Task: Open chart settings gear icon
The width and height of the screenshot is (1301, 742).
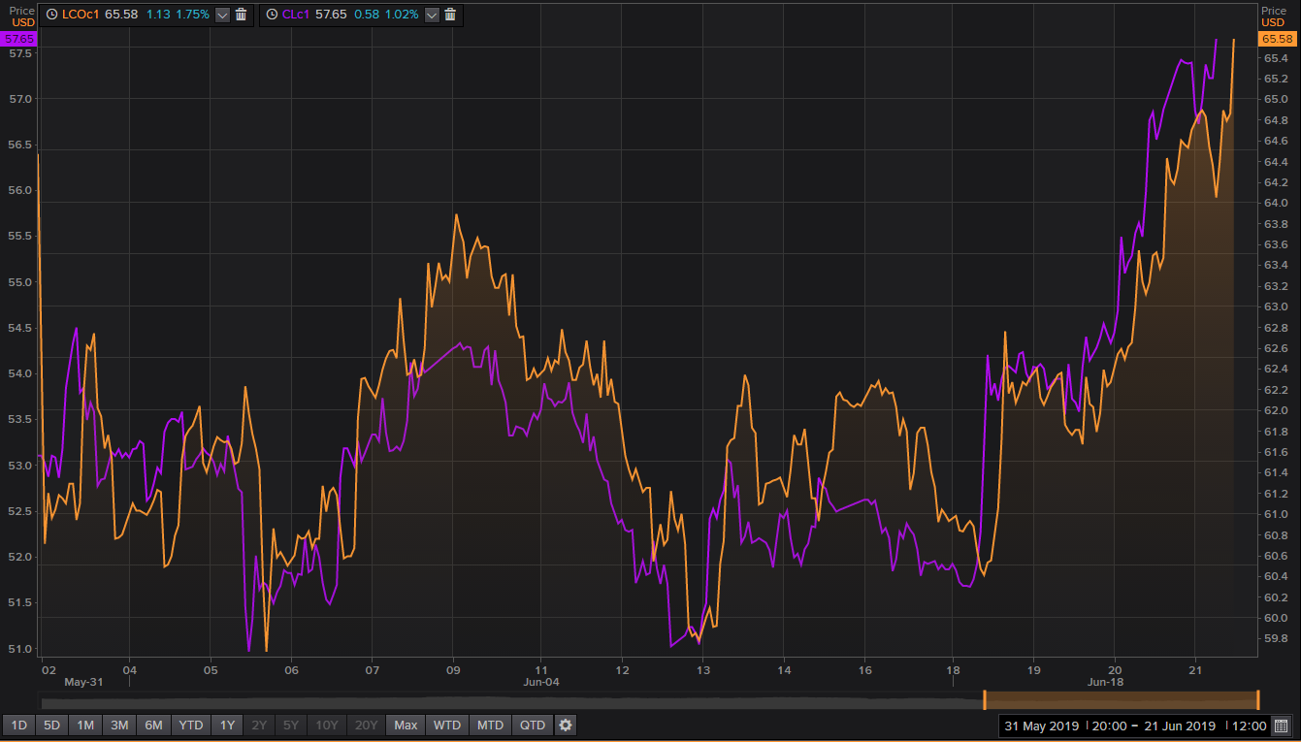Action: click(x=566, y=725)
